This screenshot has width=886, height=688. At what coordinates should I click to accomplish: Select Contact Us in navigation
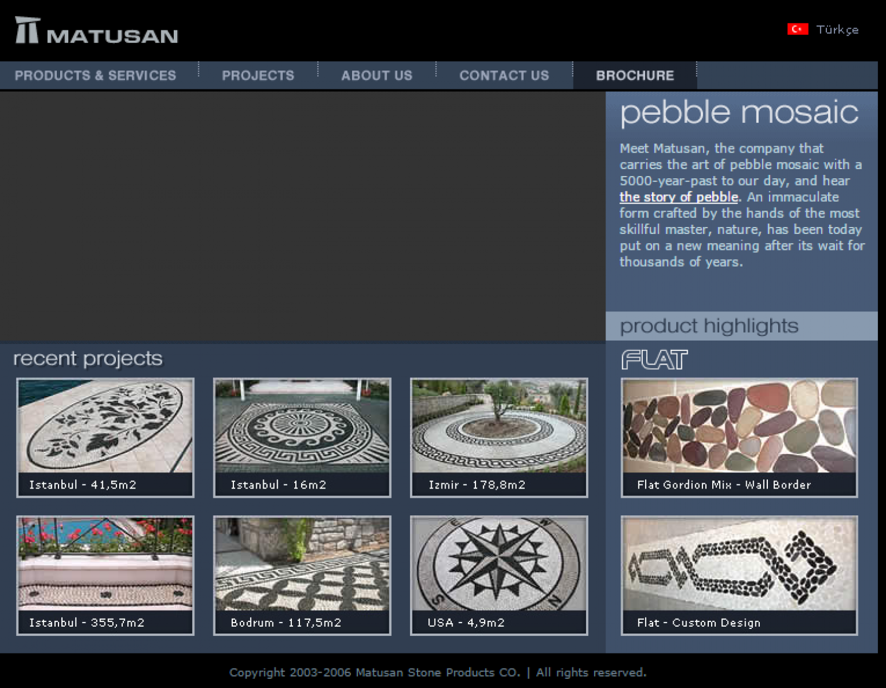504,76
